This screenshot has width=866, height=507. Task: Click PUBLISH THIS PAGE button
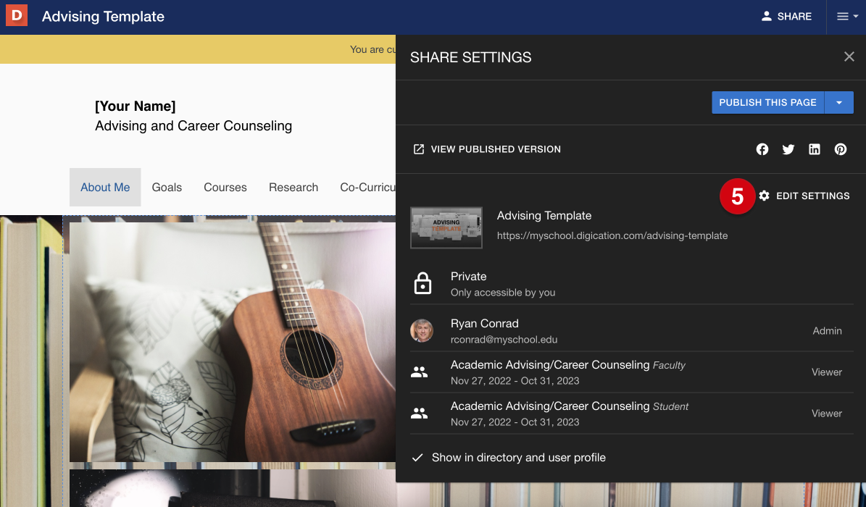tap(767, 103)
